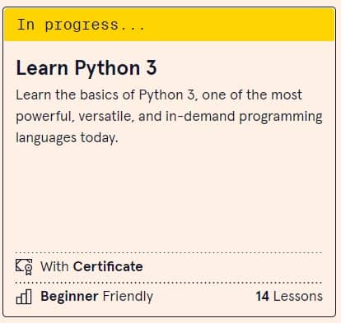Click the With Certificate label

91,266
